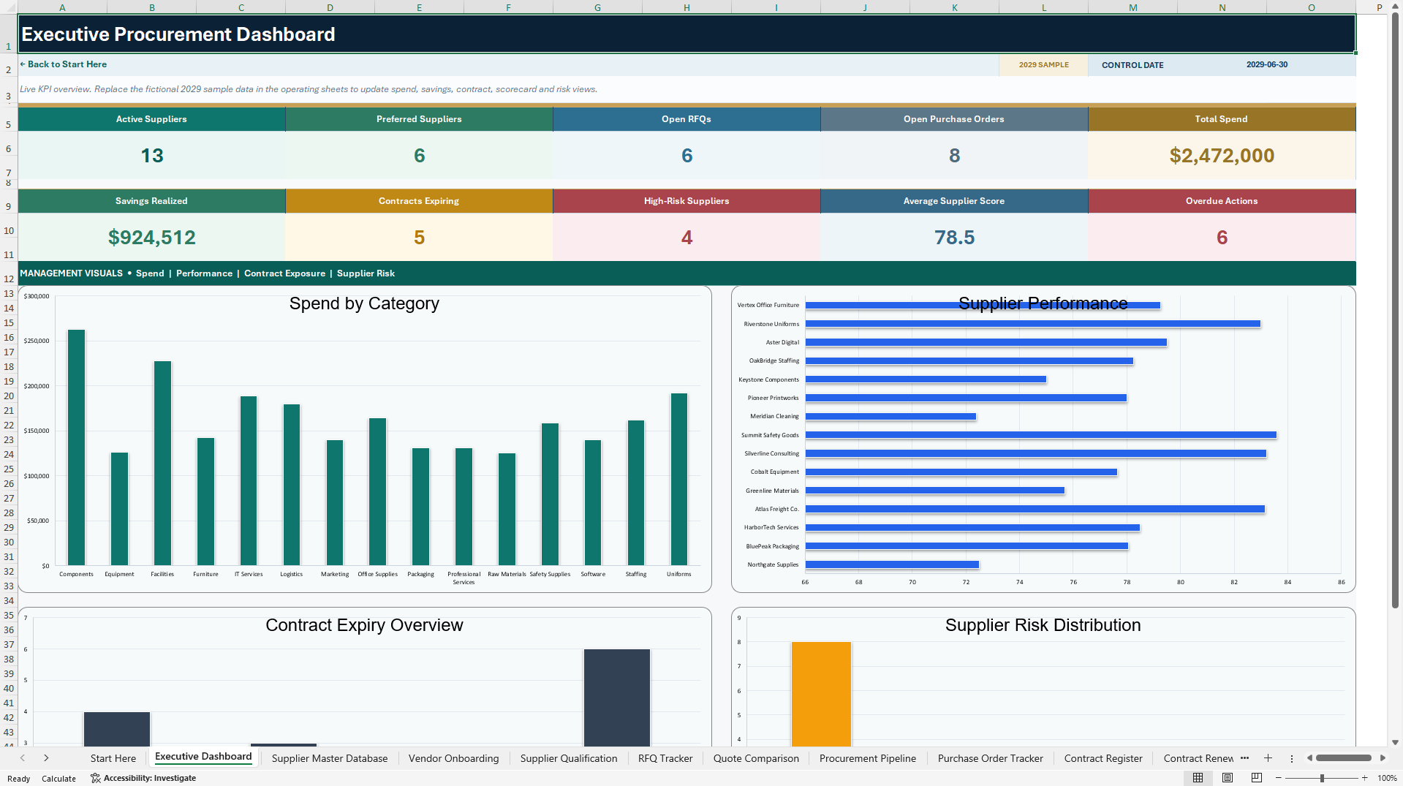This screenshot has width=1403, height=786.
Task: Click vertical scrollbar up arrow
Action: [1395, 7]
